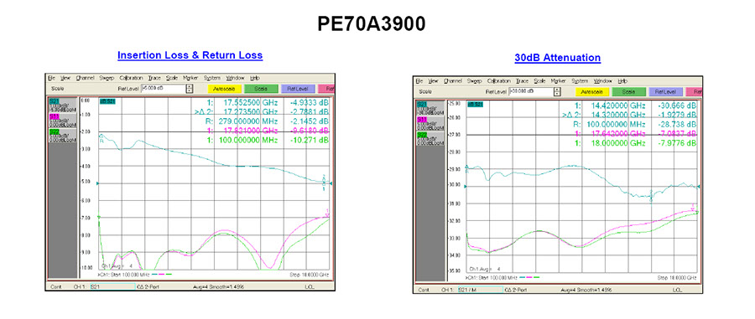Open Help menu in Insertion Loss window
Screen dimensions: 755x319
point(255,78)
